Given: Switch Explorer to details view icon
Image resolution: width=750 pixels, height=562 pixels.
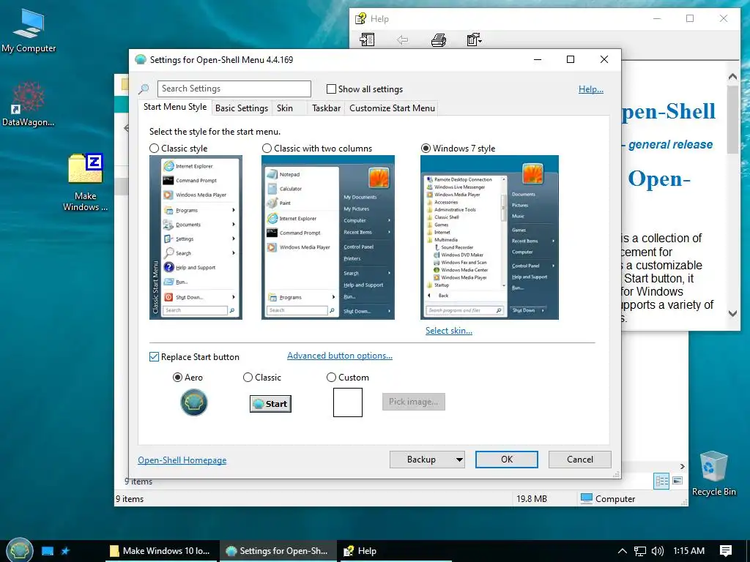Looking at the screenshot, I should click(661, 480).
